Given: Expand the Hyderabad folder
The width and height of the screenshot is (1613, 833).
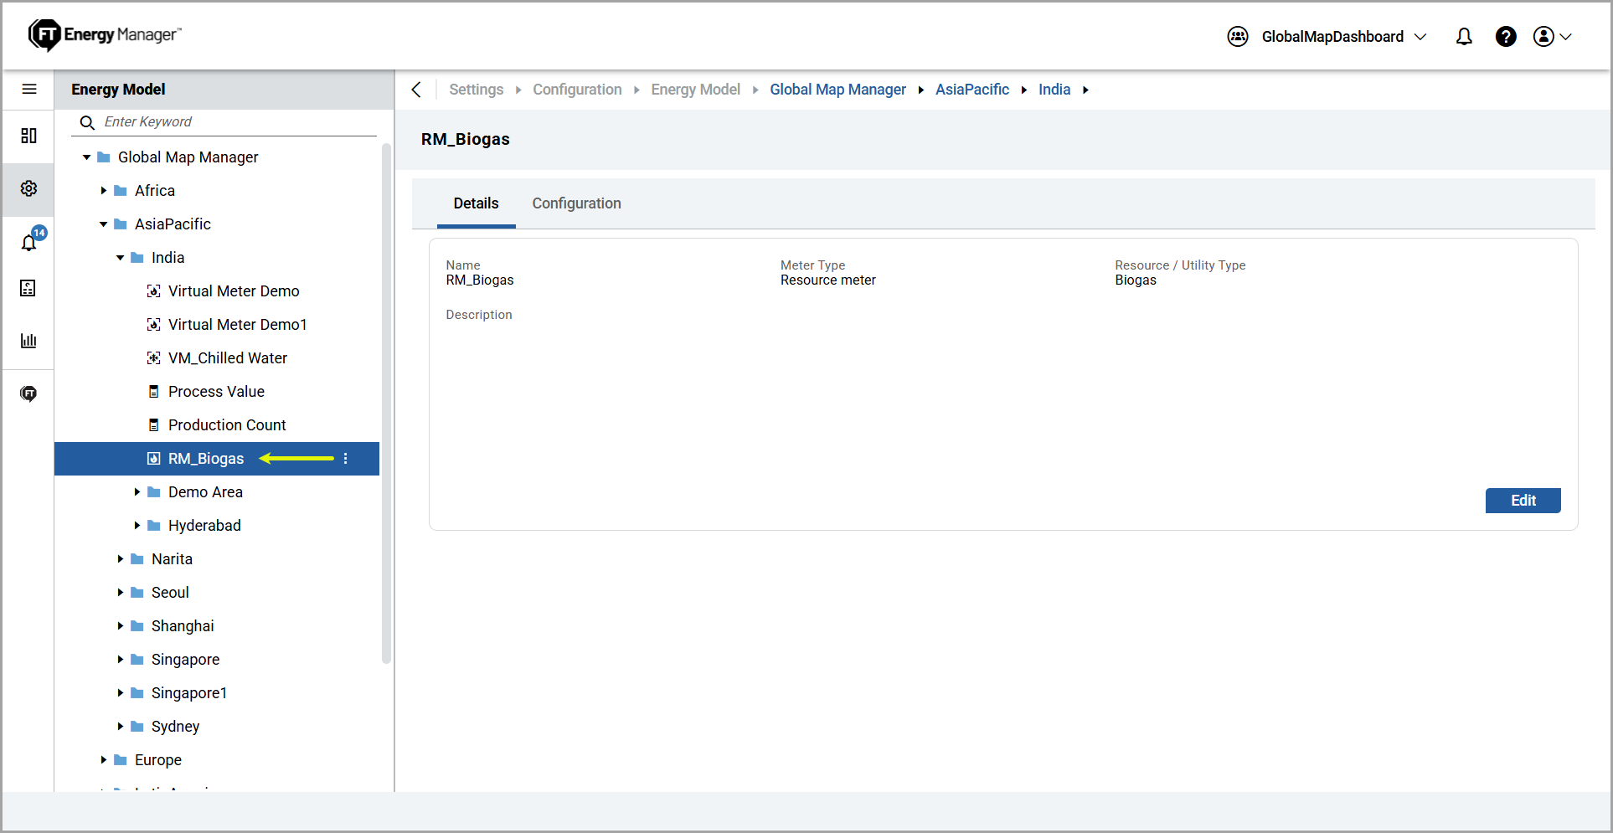Looking at the screenshot, I should coord(137,526).
